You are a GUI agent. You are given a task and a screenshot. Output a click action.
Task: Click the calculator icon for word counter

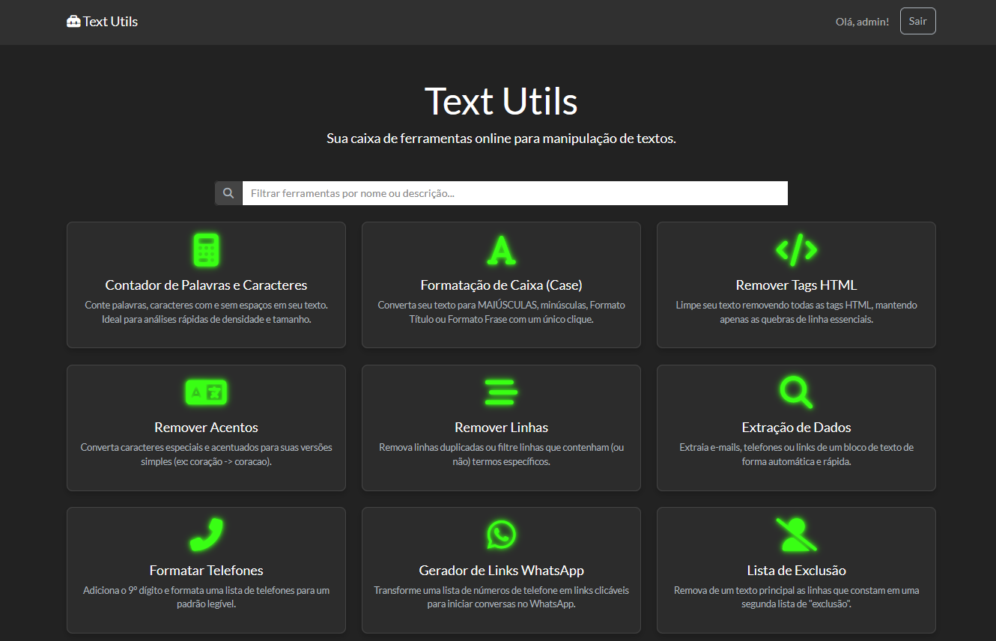206,250
